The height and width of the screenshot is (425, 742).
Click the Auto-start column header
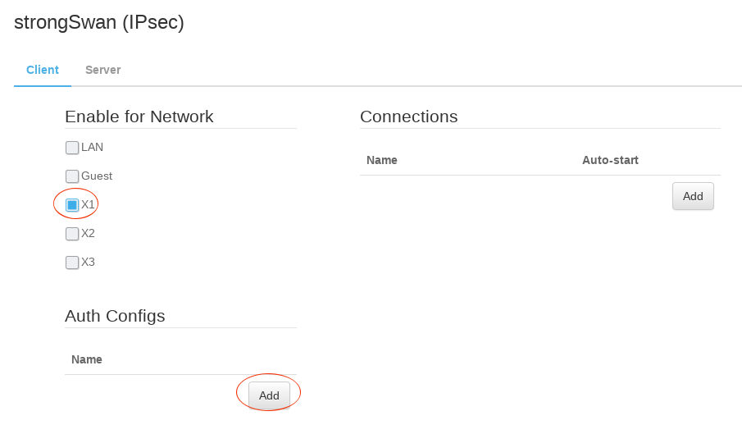click(610, 160)
